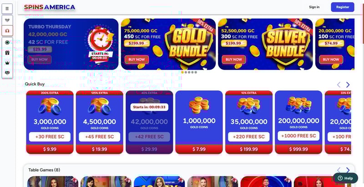
Task: Click the Sign in link
Action: [x=314, y=7]
